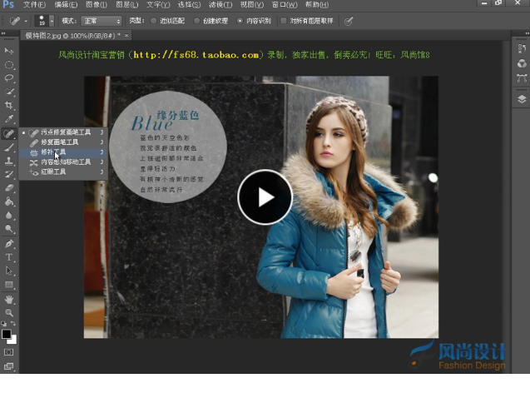This screenshot has height=393, width=530.
Task: Select the Pen tool
Action: (9, 244)
